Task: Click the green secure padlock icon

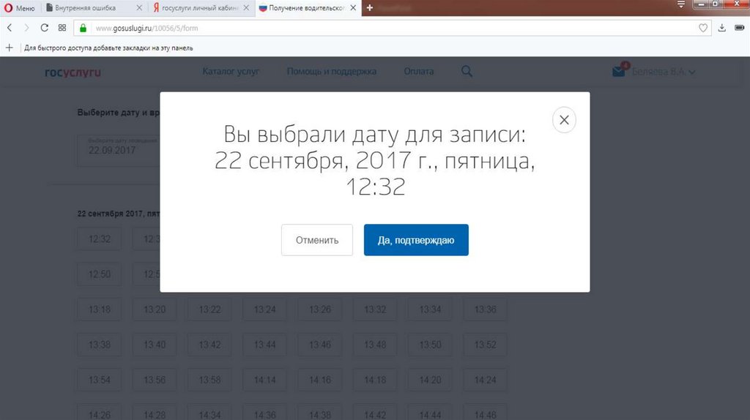Action: click(83, 28)
